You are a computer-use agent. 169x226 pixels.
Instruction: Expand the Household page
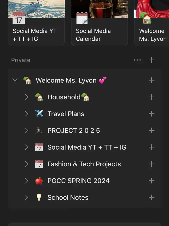pos(26,97)
